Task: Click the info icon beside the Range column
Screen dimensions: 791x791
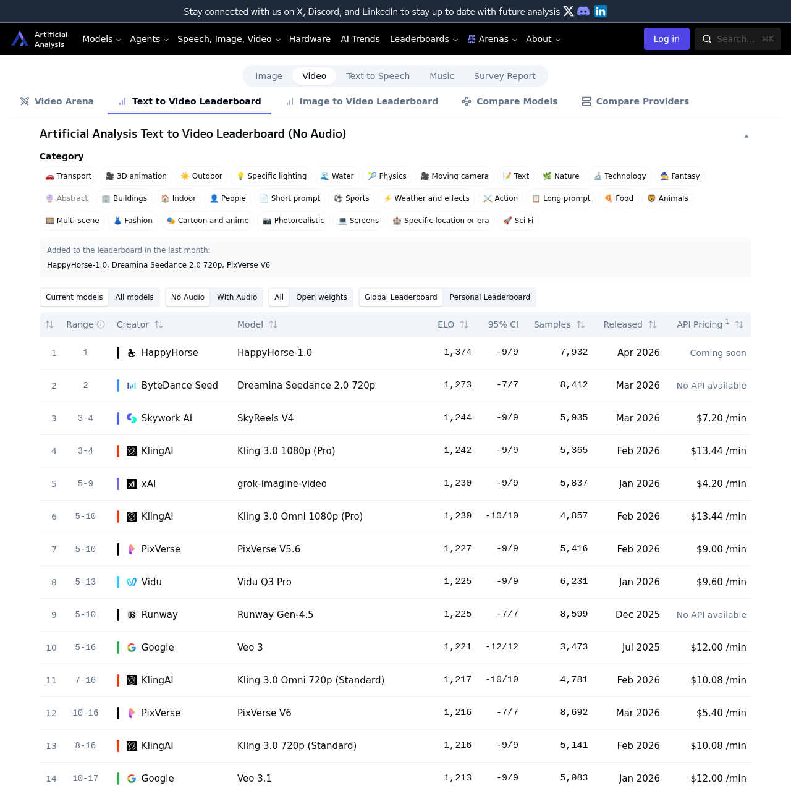Action: (101, 324)
